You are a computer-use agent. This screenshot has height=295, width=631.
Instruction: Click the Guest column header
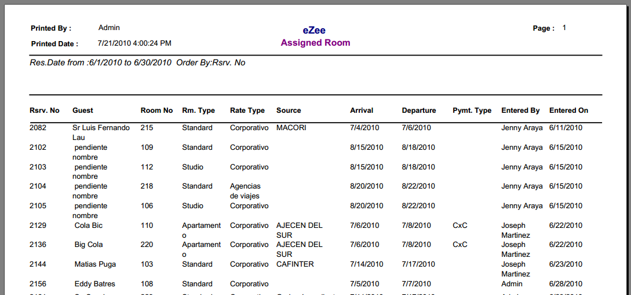[82, 110]
